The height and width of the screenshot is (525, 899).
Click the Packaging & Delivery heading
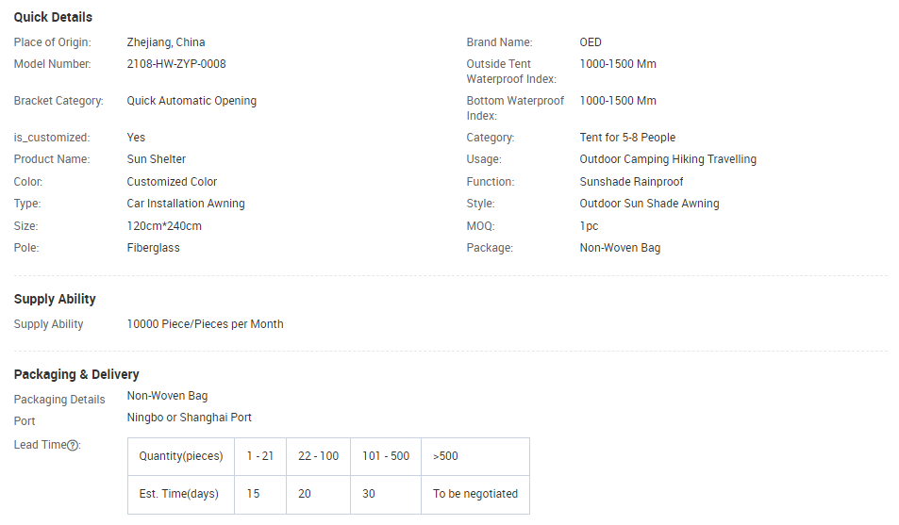[76, 374]
